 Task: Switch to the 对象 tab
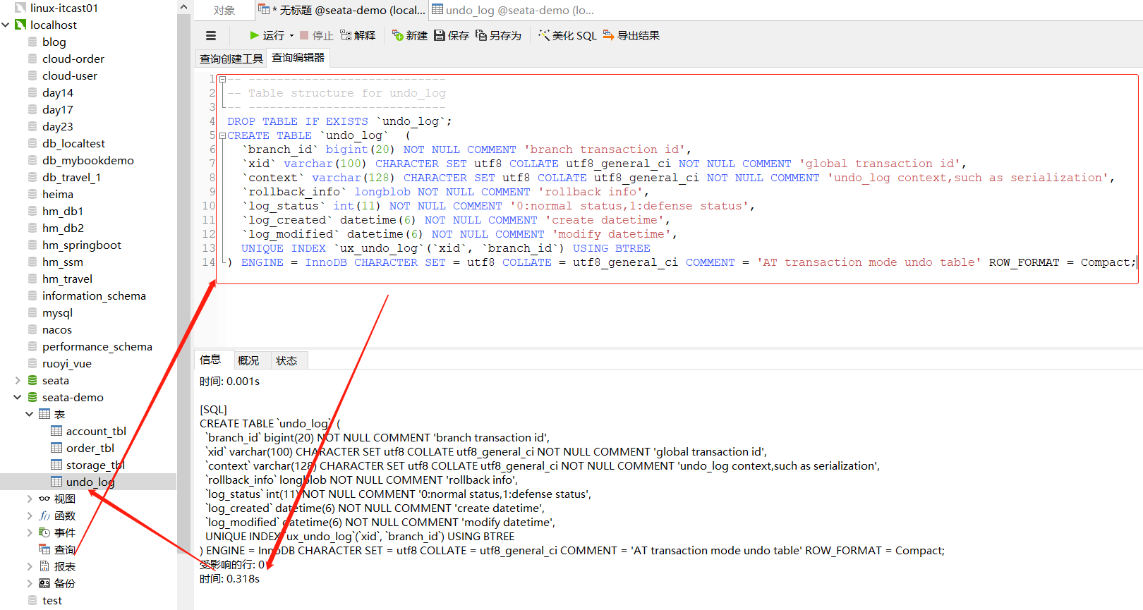(224, 11)
